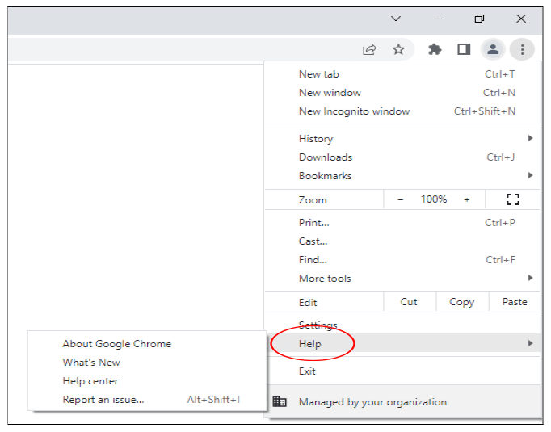Choose Exit to quit Chrome
The image size is (551, 432).
pyautogui.click(x=402, y=371)
